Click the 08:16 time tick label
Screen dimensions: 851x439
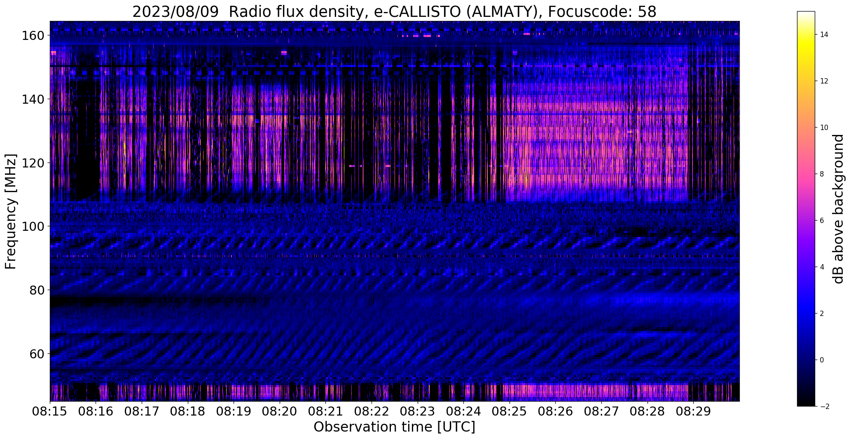pyautogui.click(x=96, y=411)
